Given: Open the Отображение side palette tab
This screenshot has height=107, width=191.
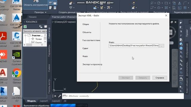Looking at the screenshot, I should [x=187, y=51].
